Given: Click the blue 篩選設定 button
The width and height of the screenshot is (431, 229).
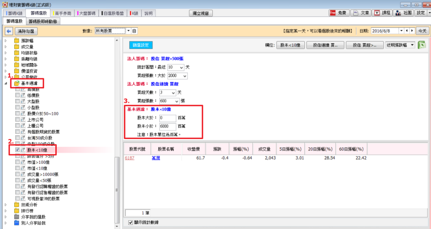Looking at the screenshot, I should pyautogui.click(x=141, y=45).
